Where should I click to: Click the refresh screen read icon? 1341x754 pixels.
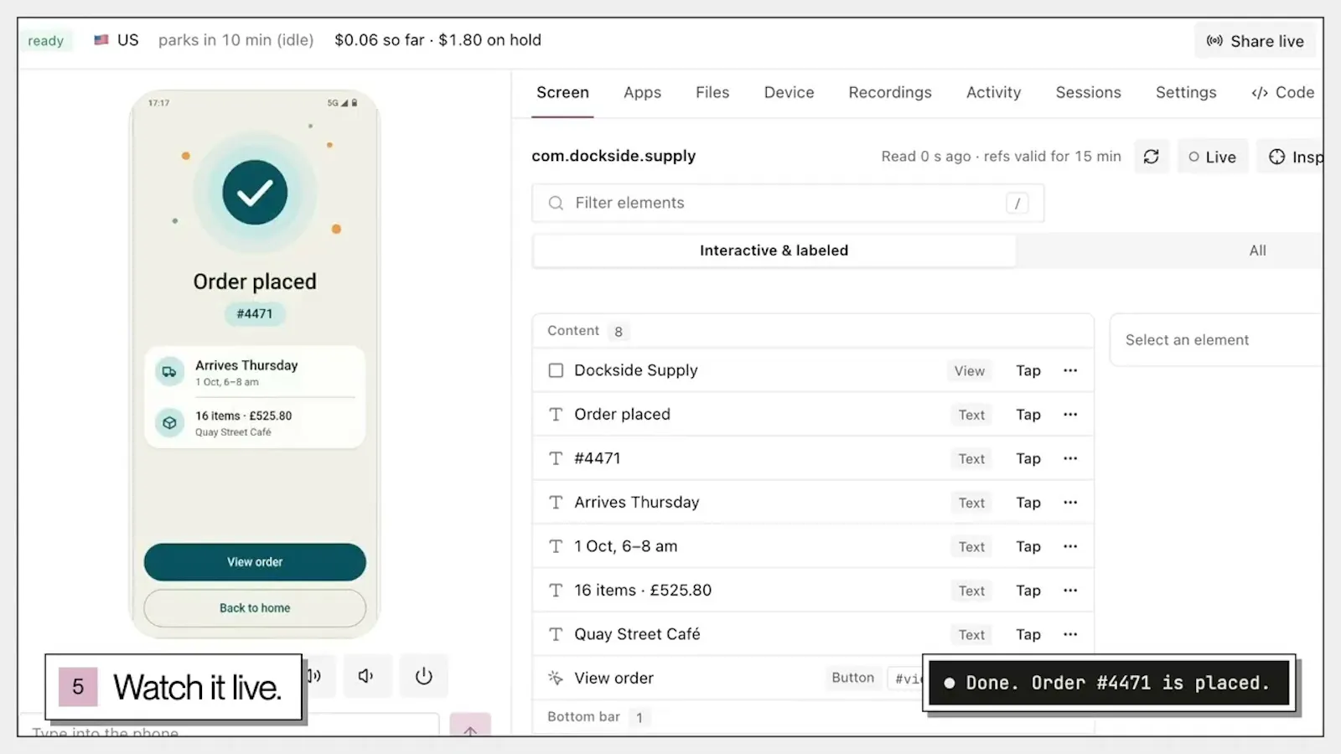click(1151, 157)
